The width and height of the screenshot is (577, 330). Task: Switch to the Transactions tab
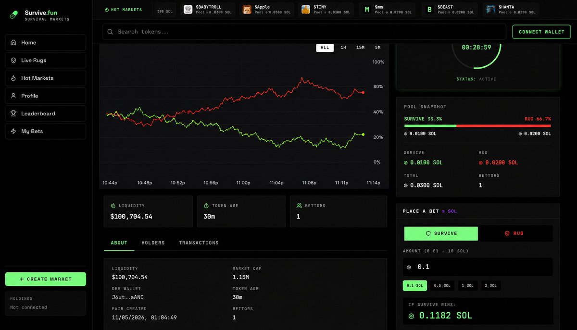[199, 243]
